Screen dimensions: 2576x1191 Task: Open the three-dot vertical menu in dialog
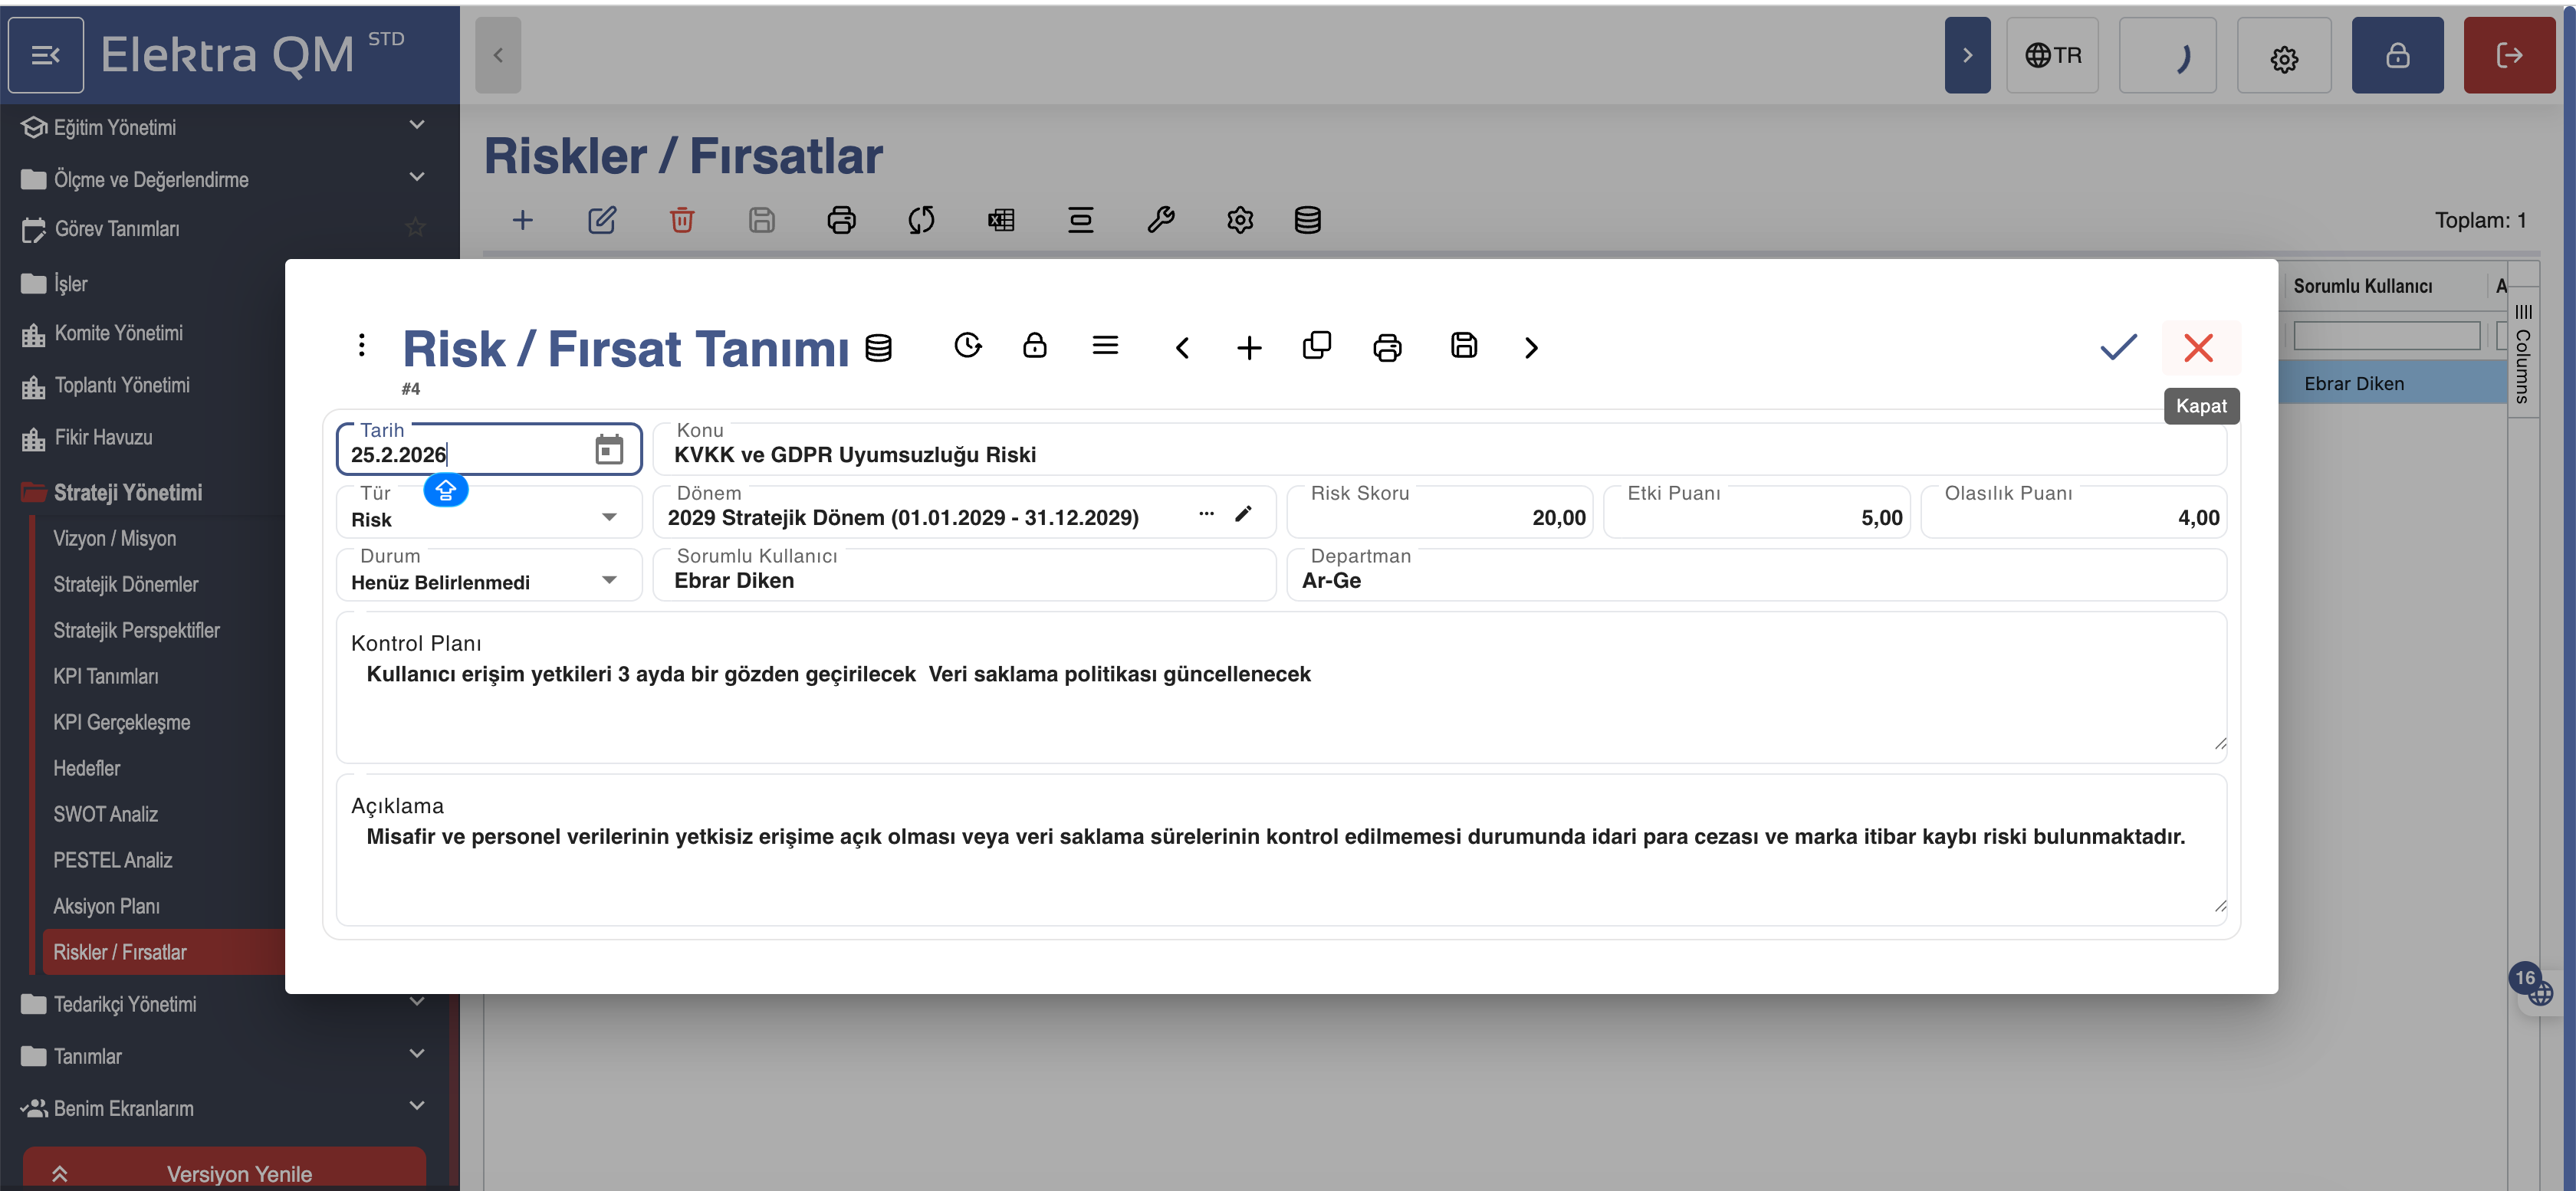361,346
